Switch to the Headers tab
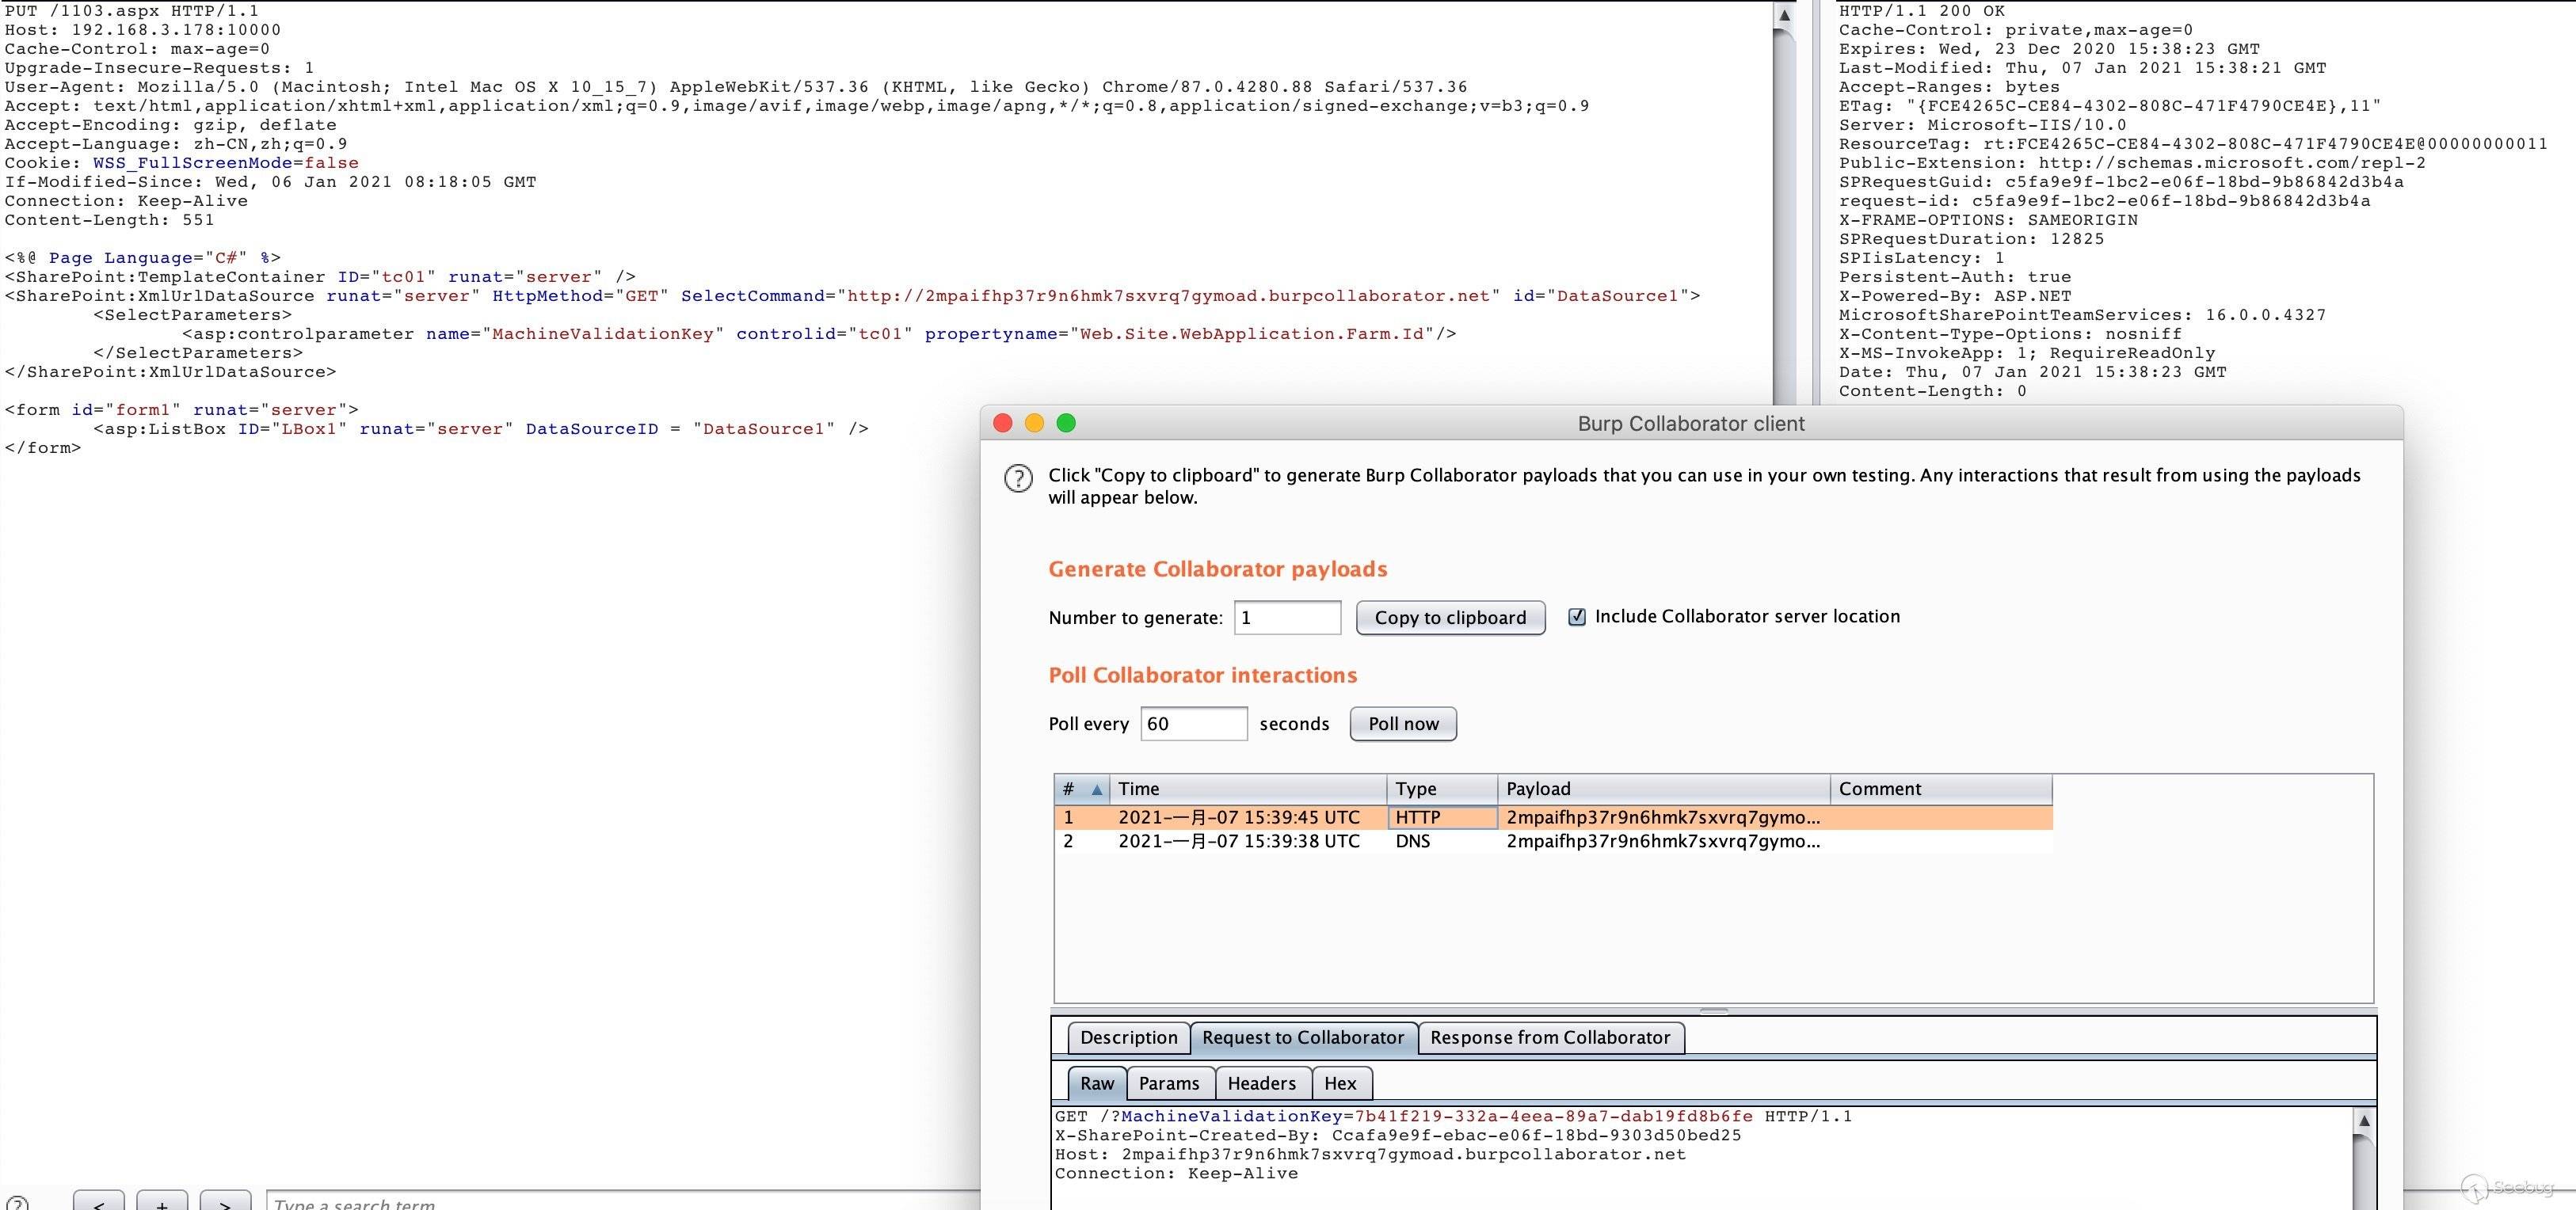Viewport: 2576px width, 1210px height. click(1261, 1083)
